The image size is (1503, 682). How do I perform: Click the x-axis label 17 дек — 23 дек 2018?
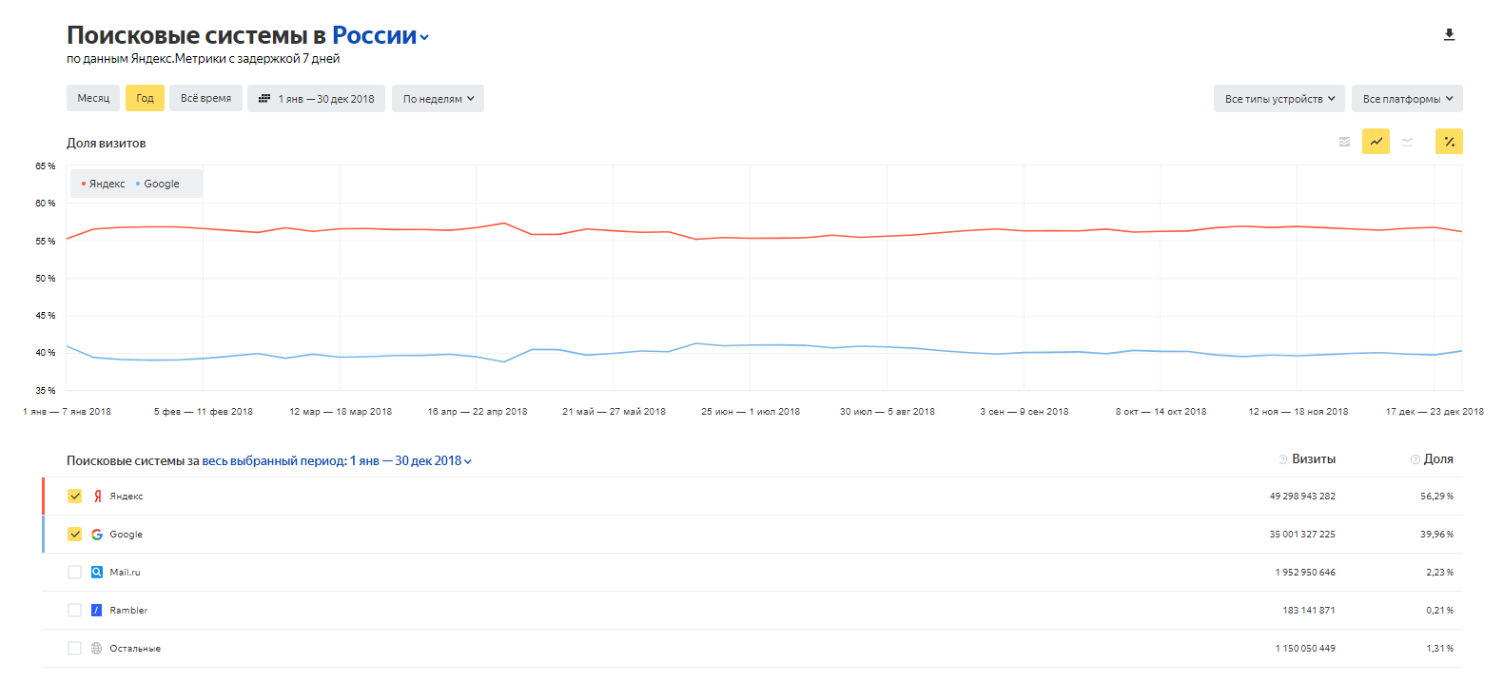[1435, 412]
